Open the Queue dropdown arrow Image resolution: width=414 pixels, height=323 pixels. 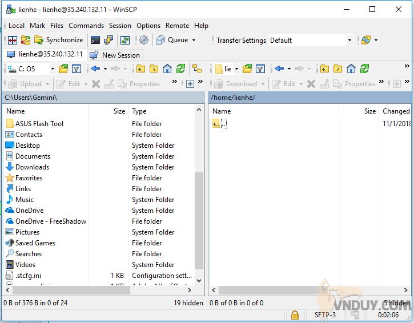click(194, 41)
